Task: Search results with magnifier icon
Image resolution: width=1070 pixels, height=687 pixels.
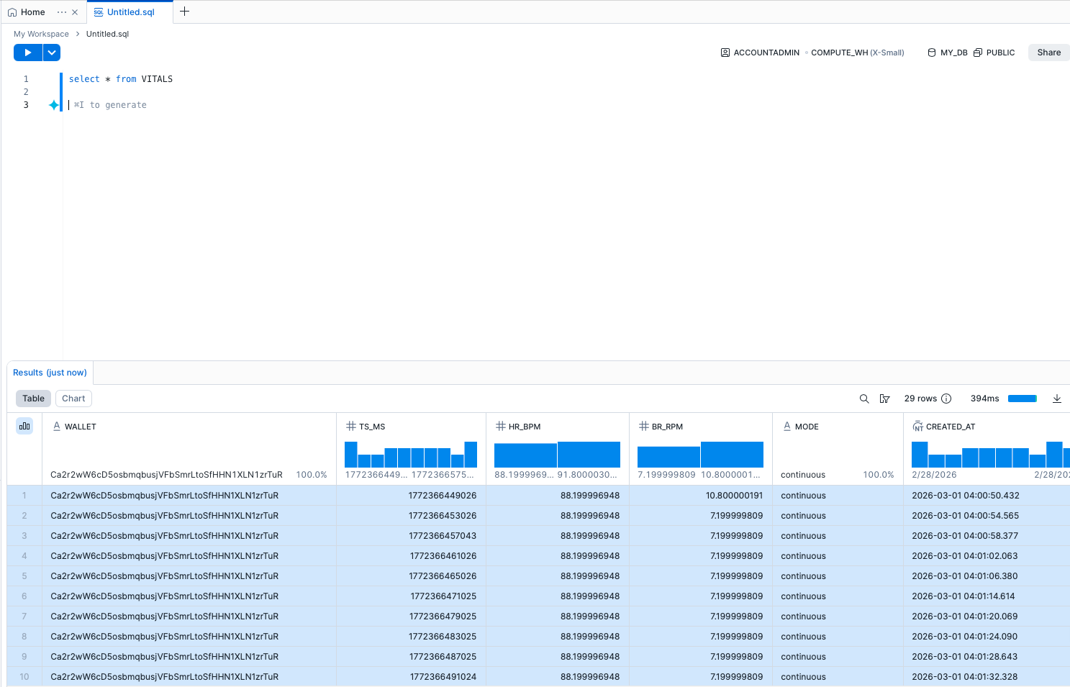Action: (x=864, y=399)
